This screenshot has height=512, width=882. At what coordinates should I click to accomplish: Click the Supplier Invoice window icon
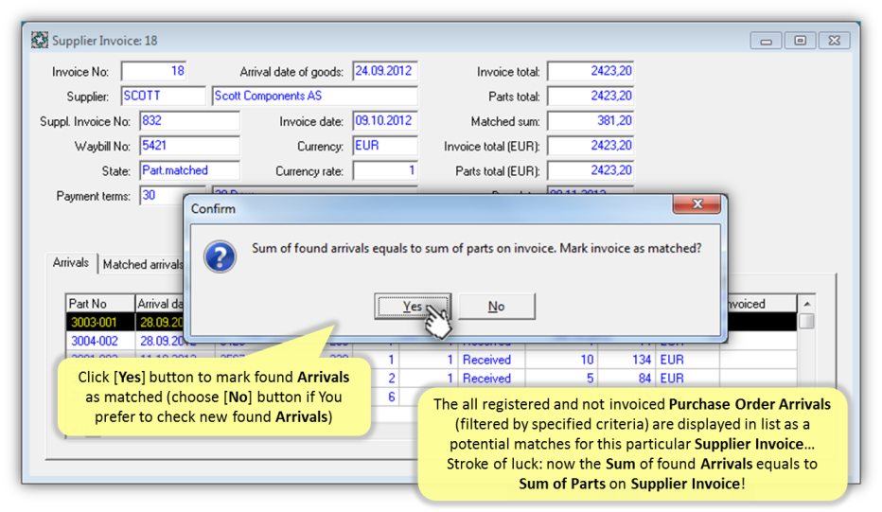(40, 41)
